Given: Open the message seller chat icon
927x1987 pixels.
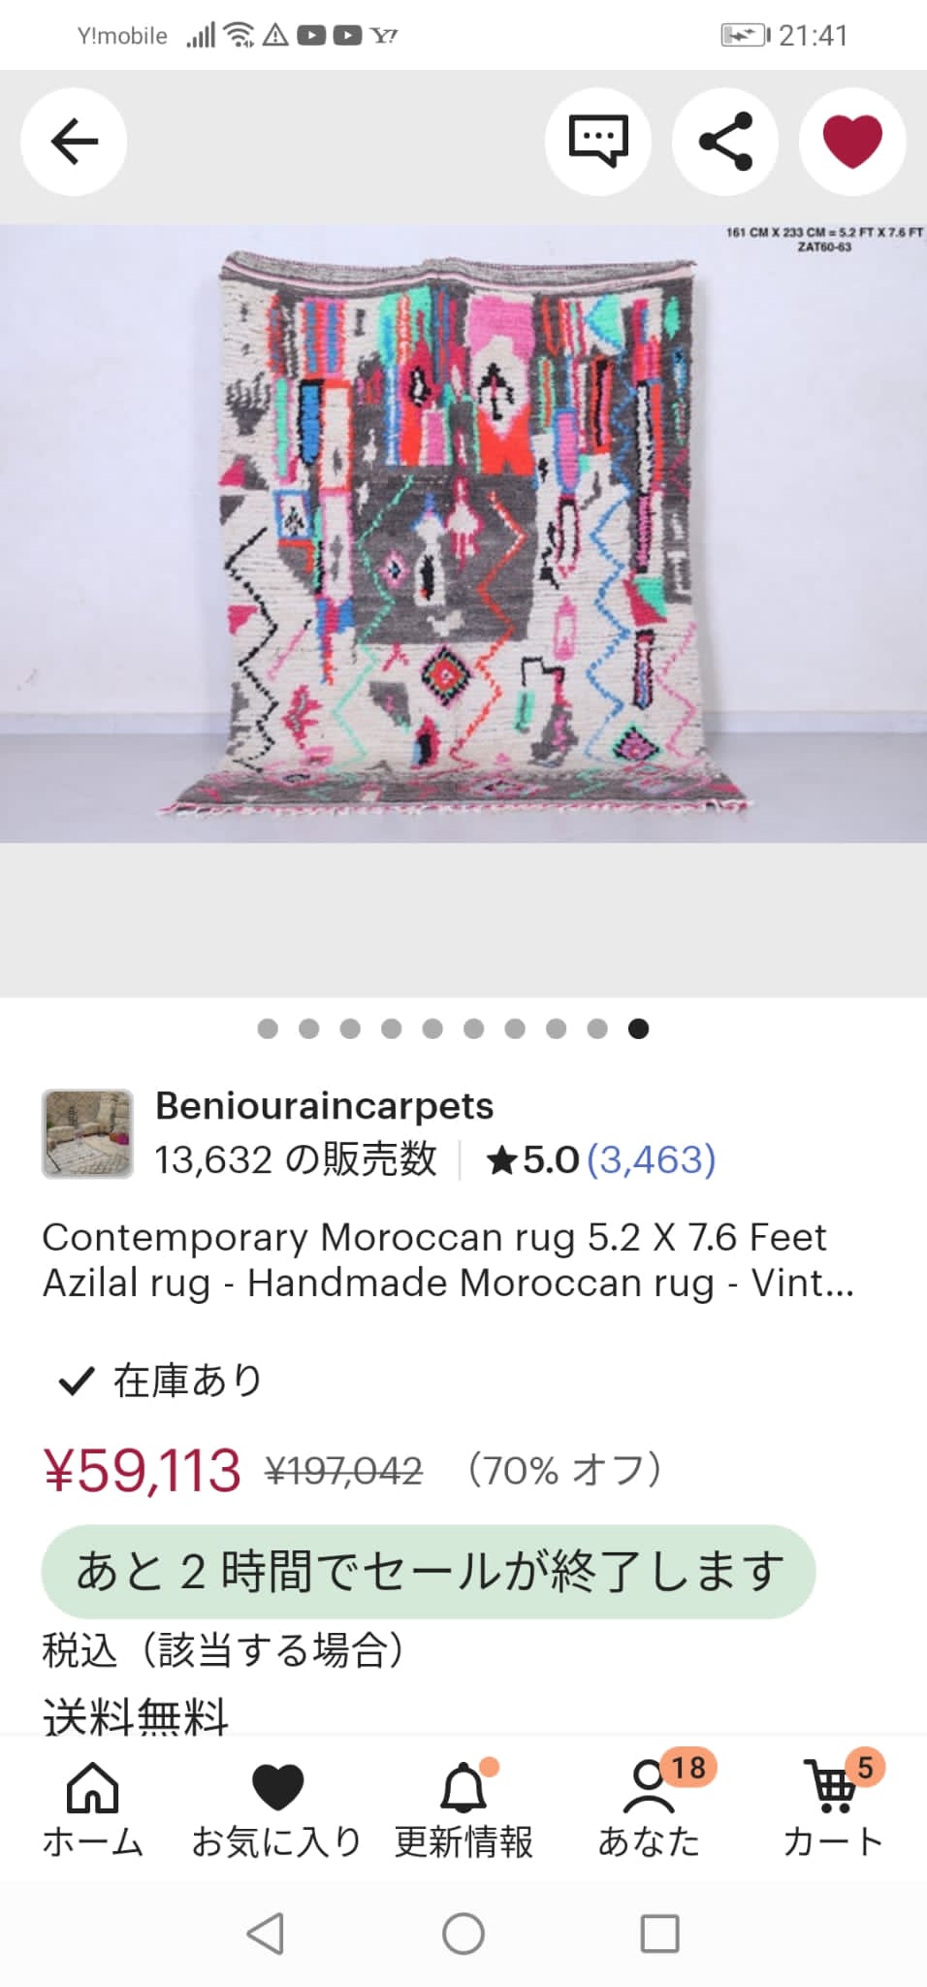Looking at the screenshot, I should [597, 142].
